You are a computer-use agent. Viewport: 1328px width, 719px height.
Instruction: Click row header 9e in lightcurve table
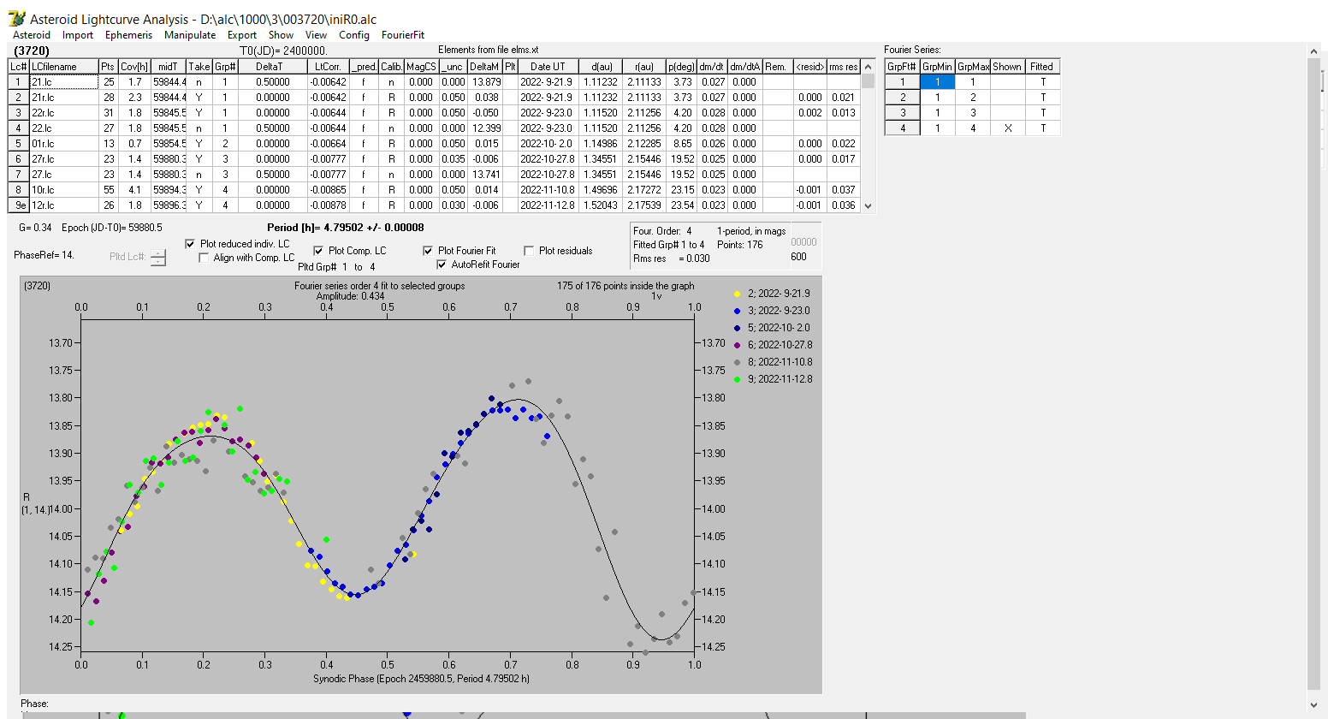click(x=19, y=205)
